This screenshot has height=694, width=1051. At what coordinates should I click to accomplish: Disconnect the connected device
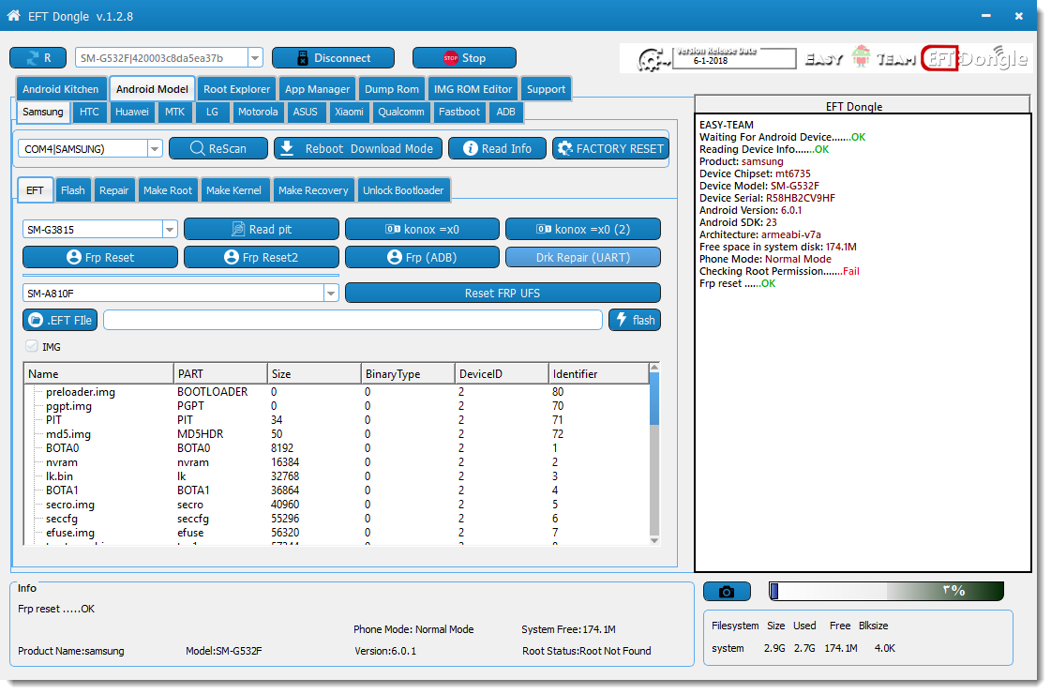333,58
